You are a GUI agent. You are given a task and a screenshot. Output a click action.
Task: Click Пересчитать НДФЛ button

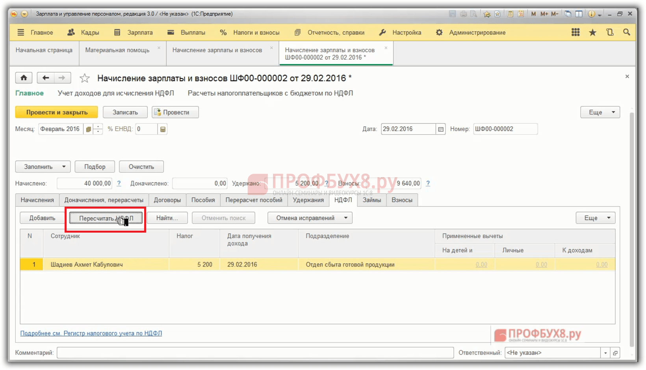[x=106, y=218]
